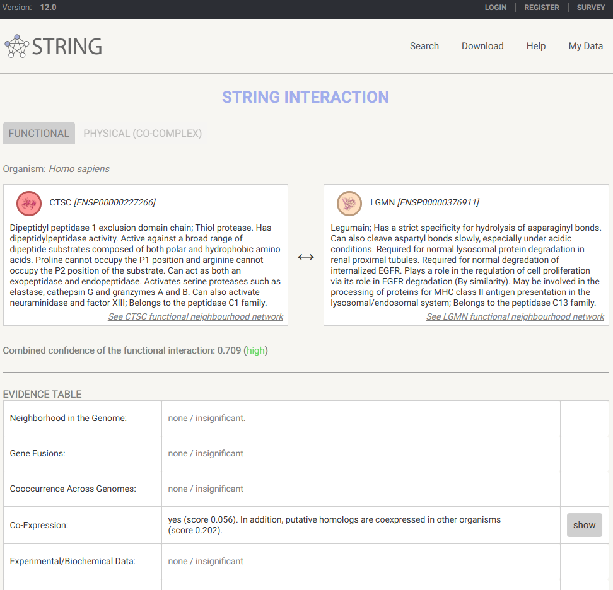Click the Homo sapiens organism link

[79, 169]
